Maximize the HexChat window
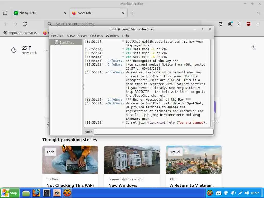The image size is (264, 198). coord(203,29)
